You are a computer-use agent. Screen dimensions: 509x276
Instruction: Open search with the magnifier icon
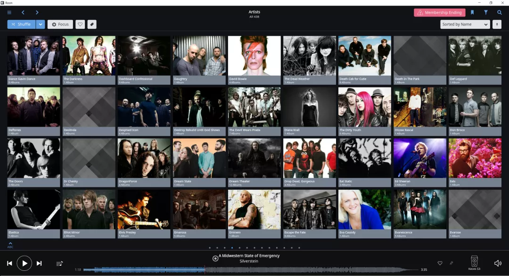click(499, 12)
